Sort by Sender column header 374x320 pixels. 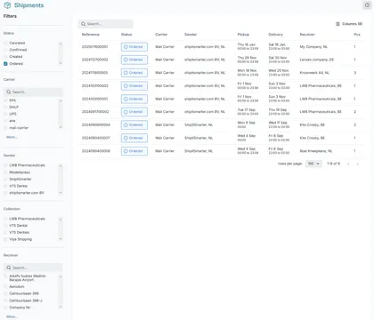click(x=191, y=35)
